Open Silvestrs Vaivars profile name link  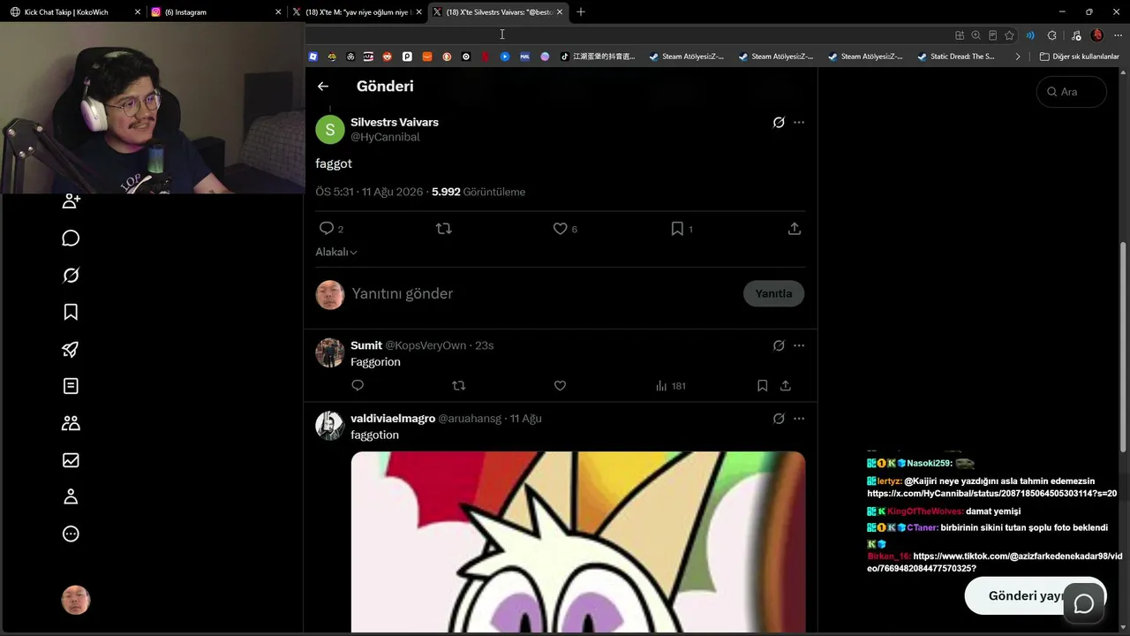coord(395,123)
